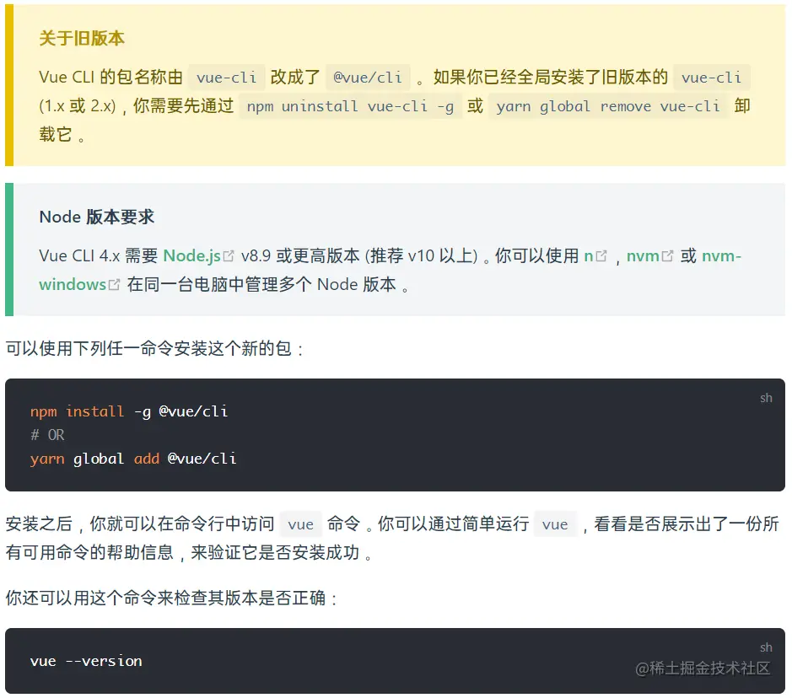Open the nvm link
Viewport: 792px width, 698px height.
643,256
